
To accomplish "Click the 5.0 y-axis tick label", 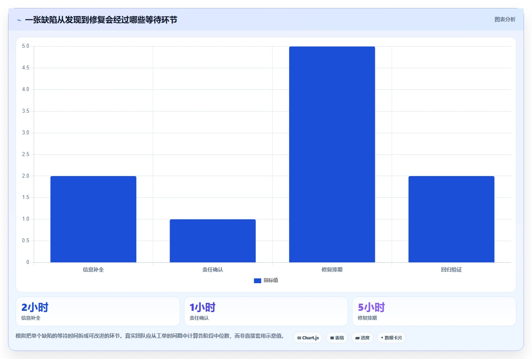I will (x=26, y=46).
